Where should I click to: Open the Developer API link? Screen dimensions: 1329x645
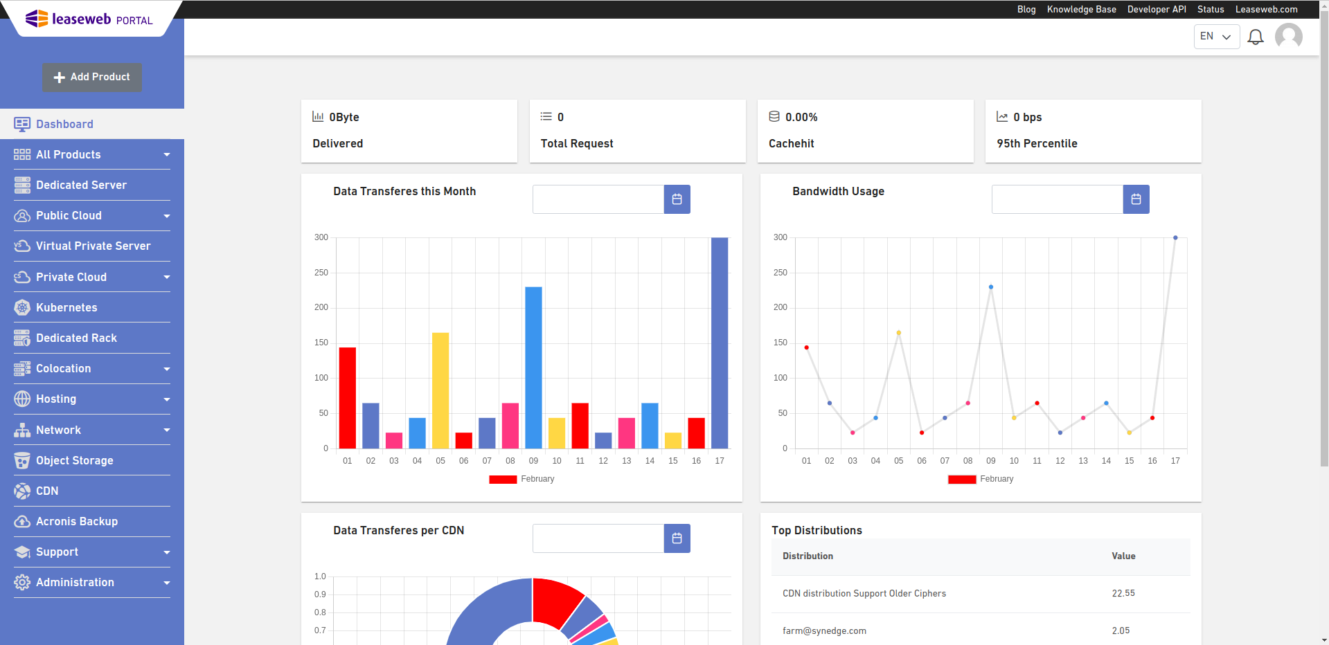pyautogui.click(x=1156, y=9)
